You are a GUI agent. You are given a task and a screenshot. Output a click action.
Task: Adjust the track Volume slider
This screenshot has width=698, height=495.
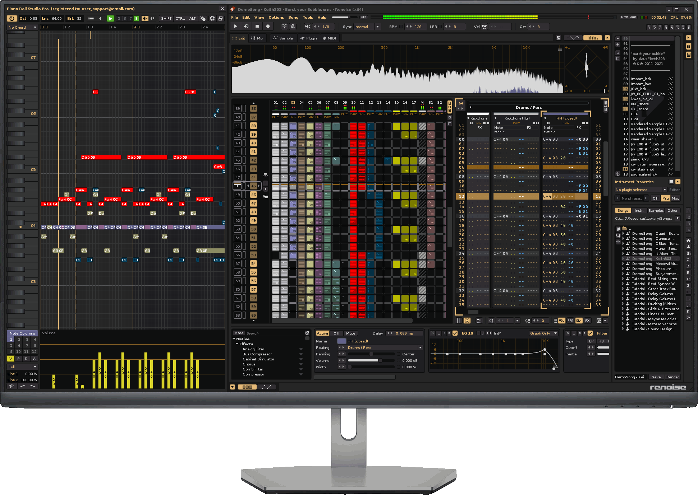pos(371,360)
